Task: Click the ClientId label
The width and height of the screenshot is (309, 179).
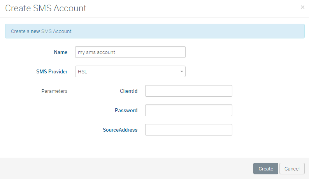Action: click(x=128, y=91)
